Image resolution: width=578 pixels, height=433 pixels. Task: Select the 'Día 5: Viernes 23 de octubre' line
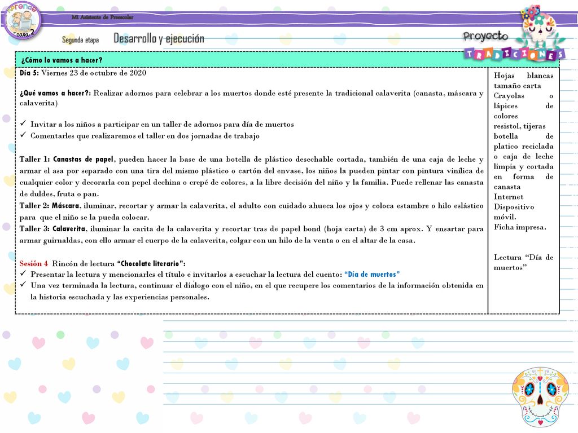click(83, 73)
